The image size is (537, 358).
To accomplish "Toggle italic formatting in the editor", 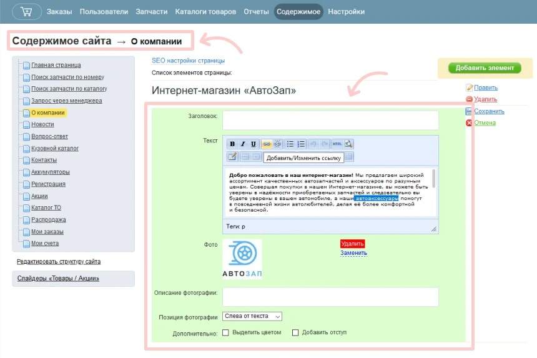I will pos(243,144).
